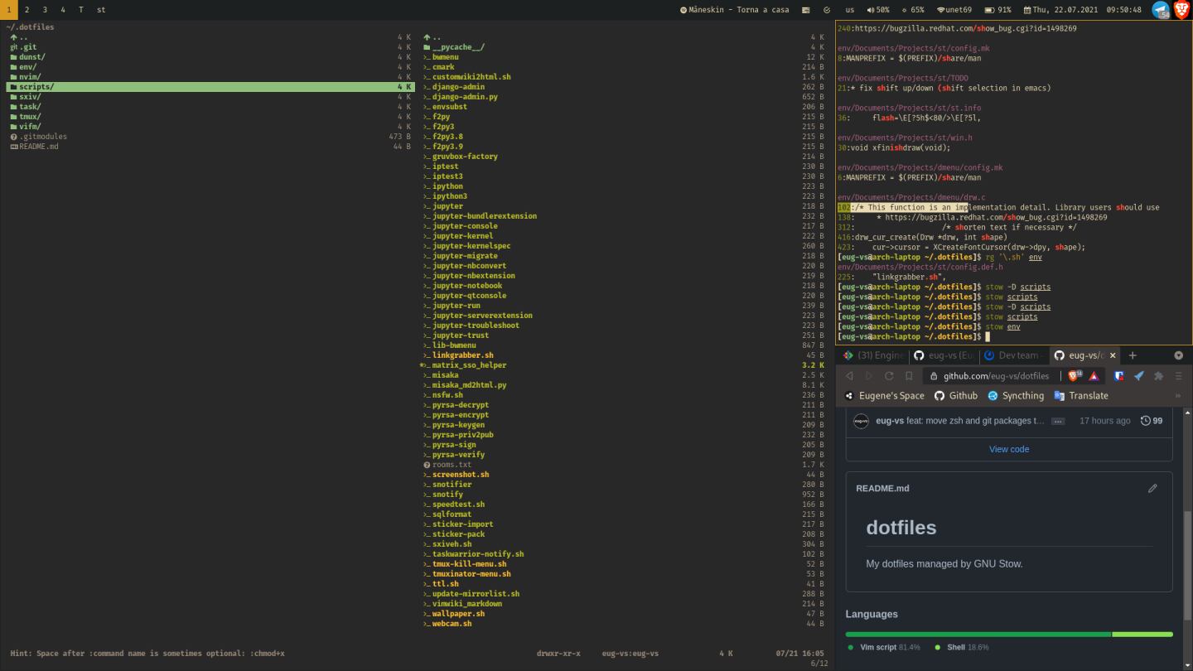Edit README.md using the pencil icon
This screenshot has height=671, width=1193.
(1152, 488)
